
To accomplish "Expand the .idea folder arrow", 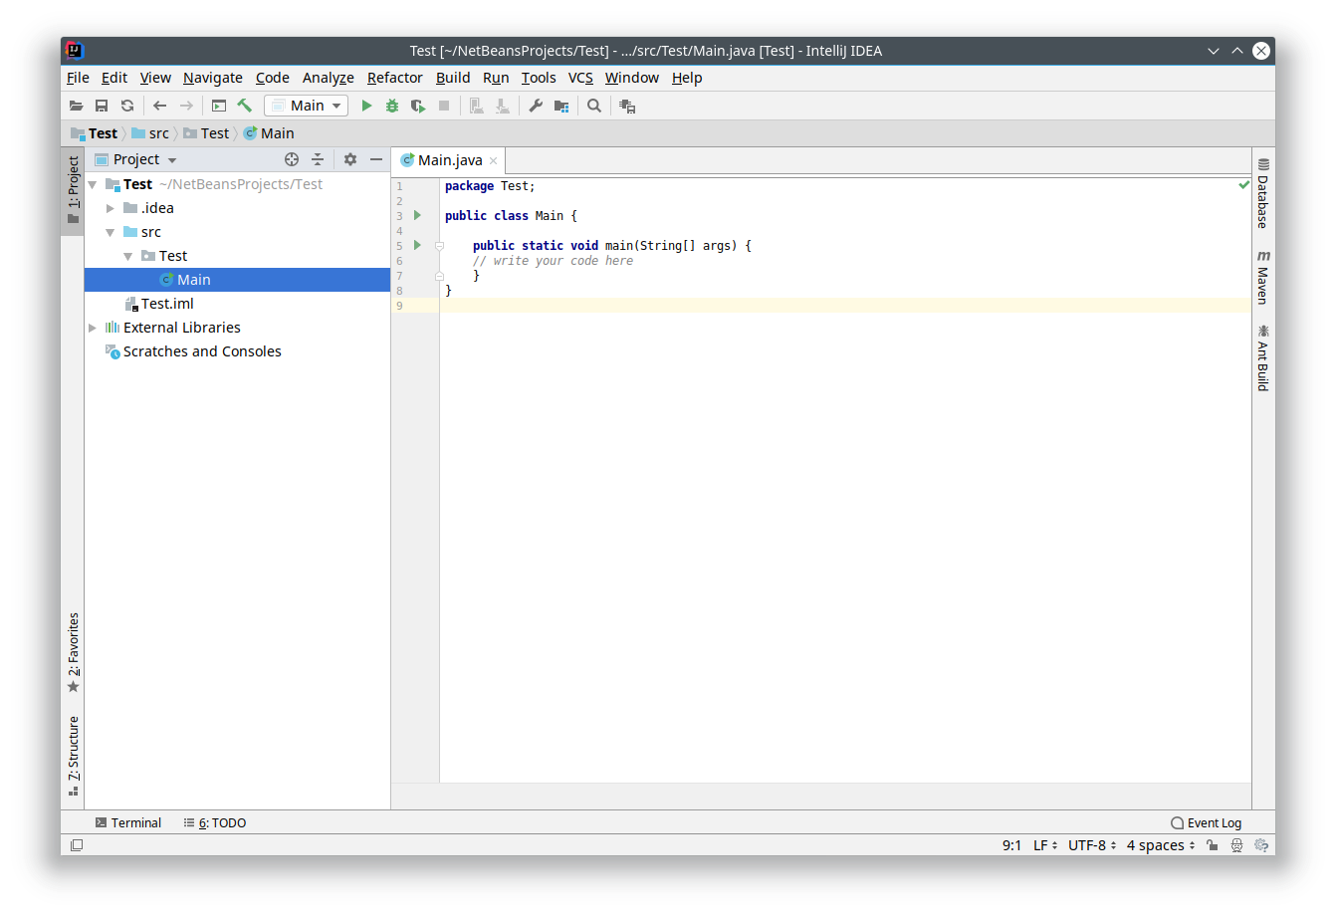I will coord(111,208).
